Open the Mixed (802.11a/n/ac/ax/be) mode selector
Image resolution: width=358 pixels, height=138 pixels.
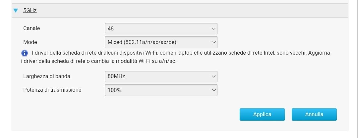[161, 42]
